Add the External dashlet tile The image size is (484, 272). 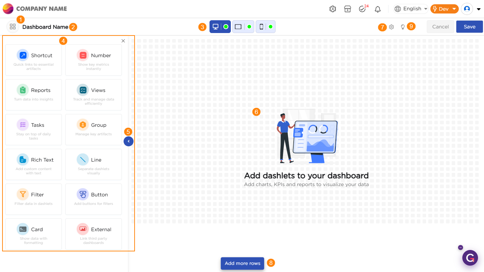click(94, 234)
